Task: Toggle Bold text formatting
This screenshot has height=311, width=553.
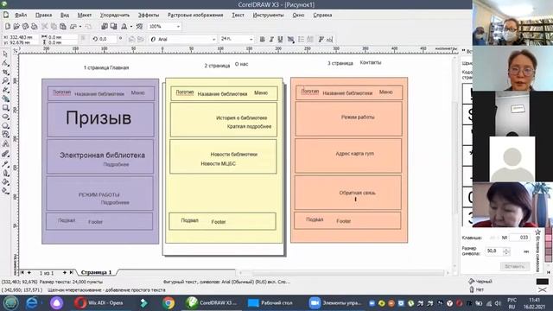Action: pos(262,40)
